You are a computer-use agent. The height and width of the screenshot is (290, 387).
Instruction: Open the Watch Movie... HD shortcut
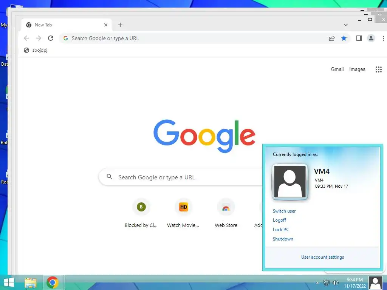pos(183,213)
